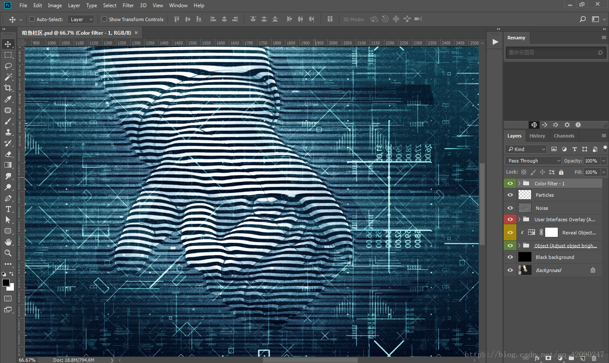Add a layer style via fx button
Viewport: 609px width, 363px height.
538,358
